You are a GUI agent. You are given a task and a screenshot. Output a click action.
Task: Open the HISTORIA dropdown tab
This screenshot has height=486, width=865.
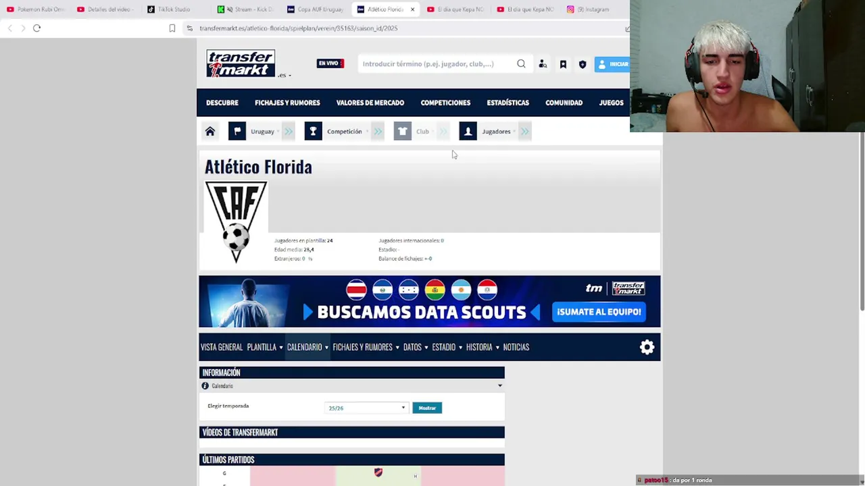[483, 348]
